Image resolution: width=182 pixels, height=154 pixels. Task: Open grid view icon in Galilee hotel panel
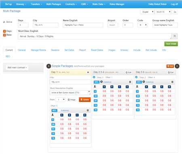point(172,82)
